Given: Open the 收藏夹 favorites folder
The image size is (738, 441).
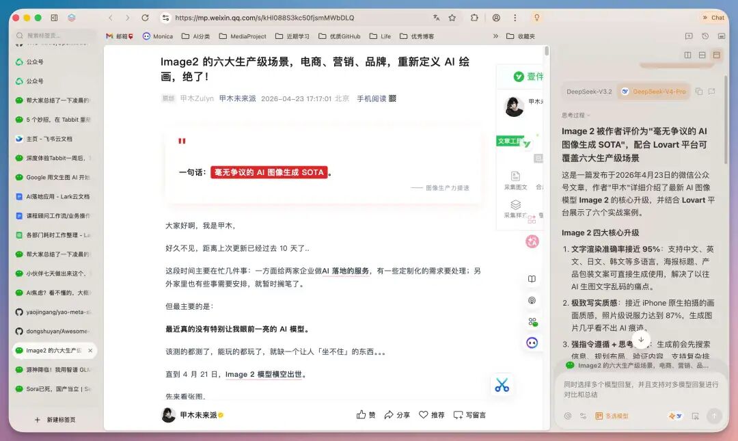Looking at the screenshot, I should click(521, 36).
